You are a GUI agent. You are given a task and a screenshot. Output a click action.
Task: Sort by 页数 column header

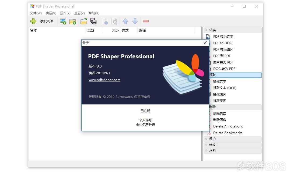pos(129,30)
